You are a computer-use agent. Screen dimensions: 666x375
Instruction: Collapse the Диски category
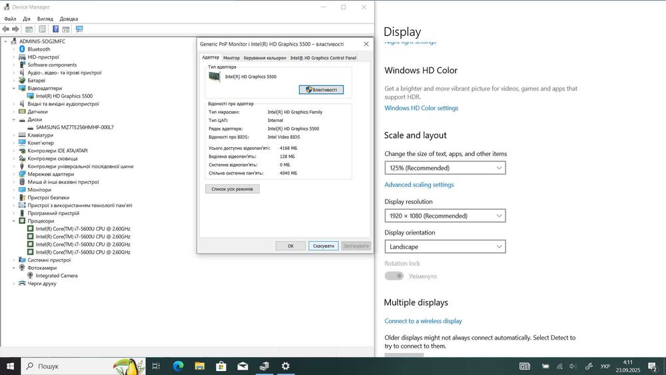click(x=13, y=120)
